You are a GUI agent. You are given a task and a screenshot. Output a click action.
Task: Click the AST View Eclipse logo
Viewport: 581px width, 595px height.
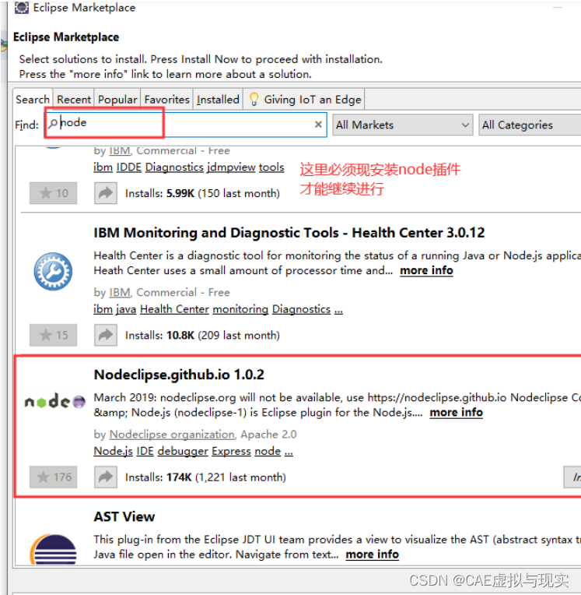click(54, 549)
